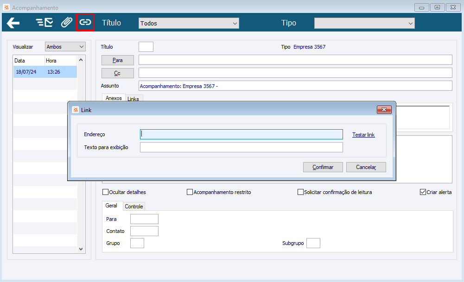Go back using the white arrow icon
The image size is (464, 282).
click(x=13, y=23)
